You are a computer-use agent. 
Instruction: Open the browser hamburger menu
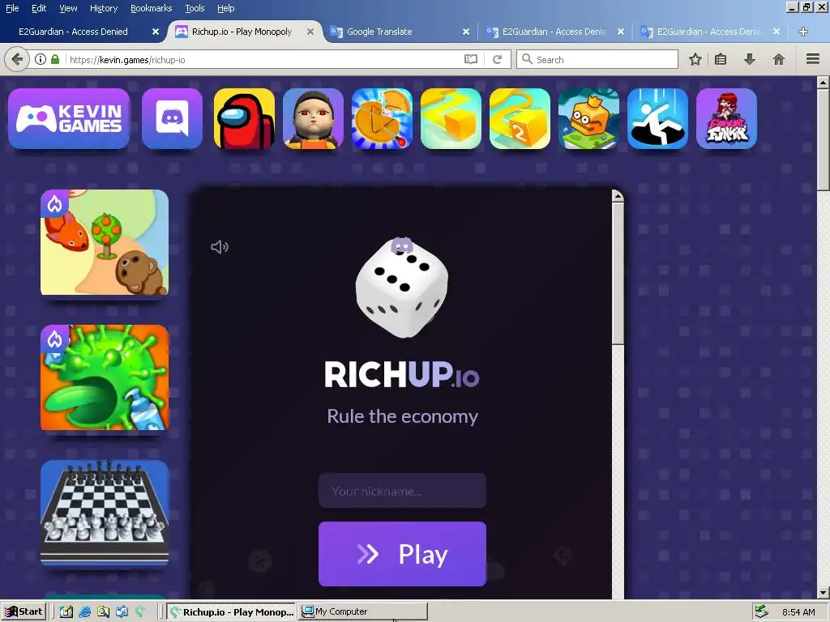pyautogui.click(x=812, y=59)
